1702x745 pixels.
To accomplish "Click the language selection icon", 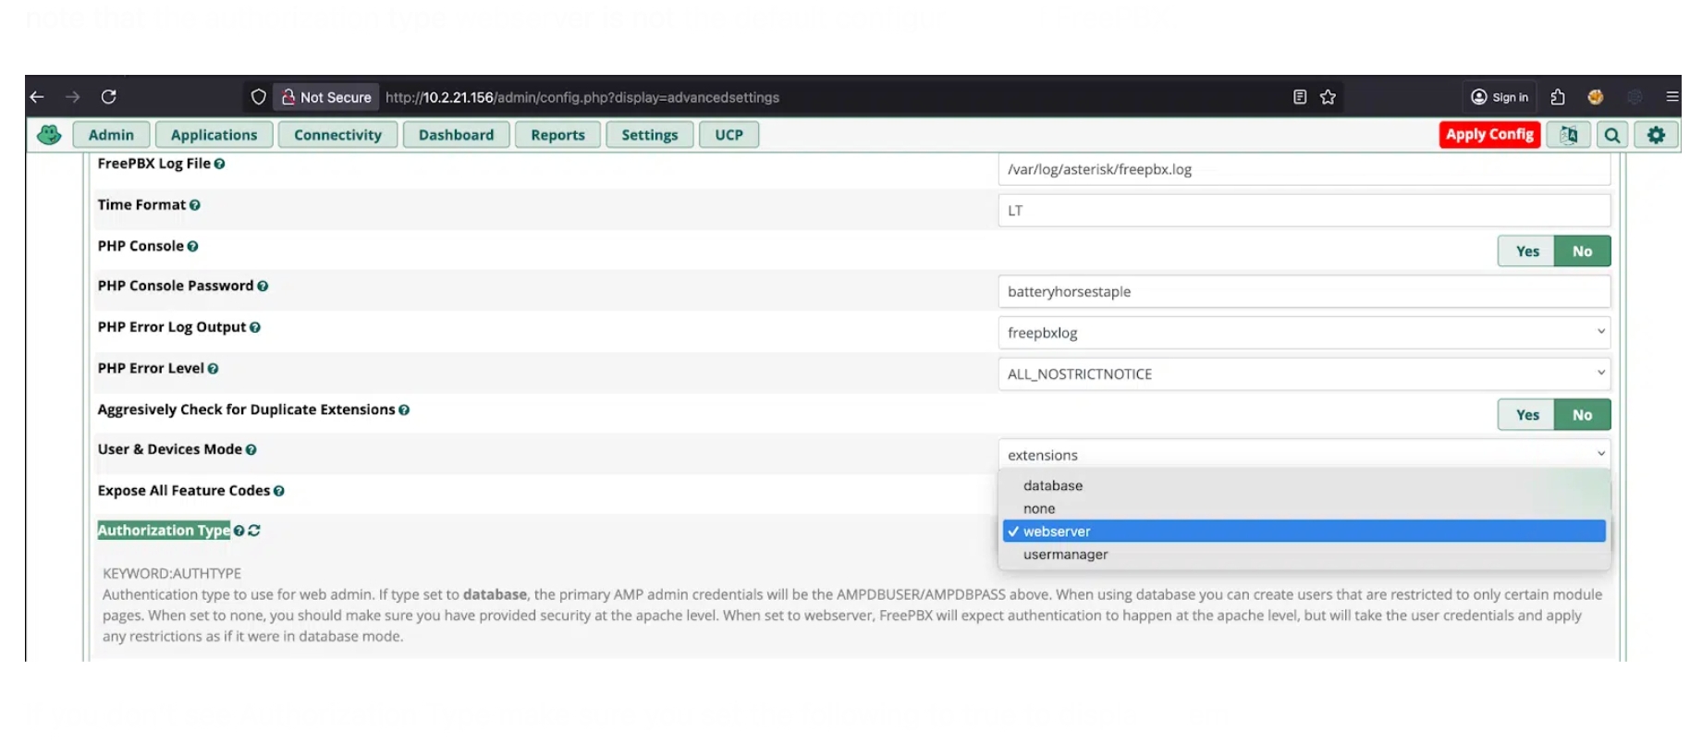I will tap(1569, 135).
